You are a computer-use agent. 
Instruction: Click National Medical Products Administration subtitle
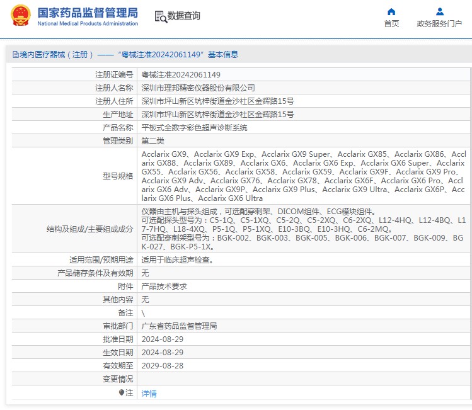pos(88,24)
